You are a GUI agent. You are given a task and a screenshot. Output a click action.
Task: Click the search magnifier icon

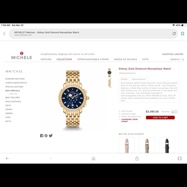(183, 59)
